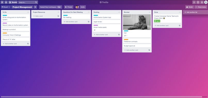Open Questions For Next Meeting list menu
Screen dimensions: 208x98
(89, 12)
